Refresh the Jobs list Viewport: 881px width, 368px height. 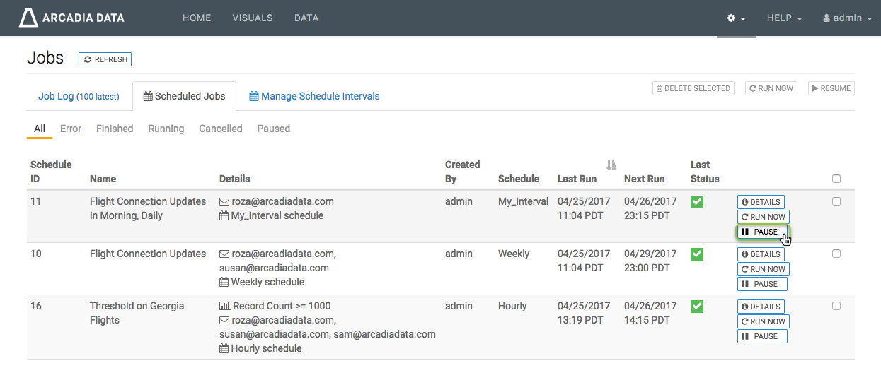tap(105, 60)
